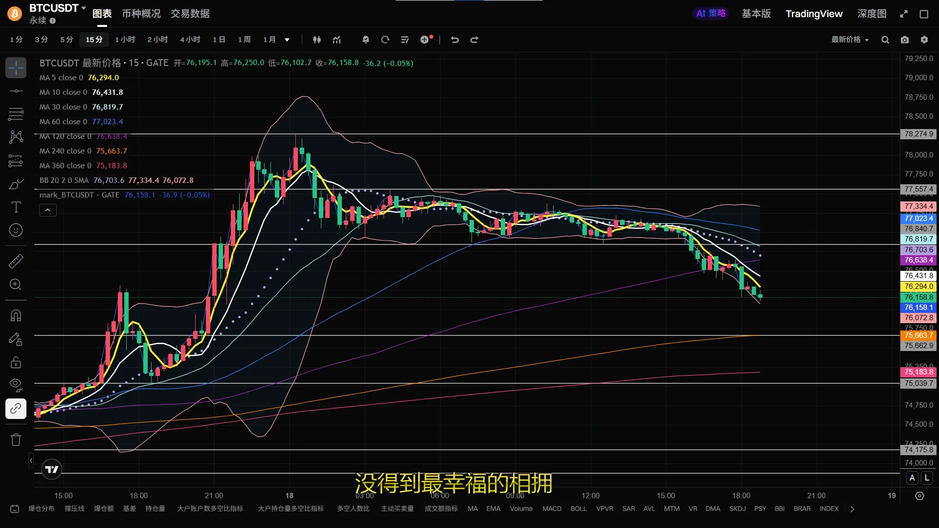Delete drawings with the trash icon
939x528 pixels.
pyautogui.click(x=16, y=440)
